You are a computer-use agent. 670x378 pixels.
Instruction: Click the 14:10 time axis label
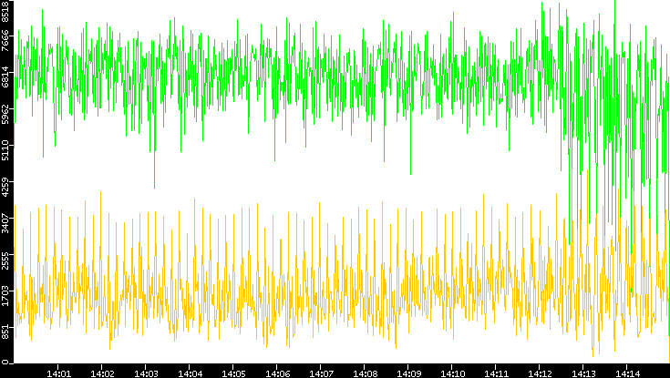tap(452, 373)
